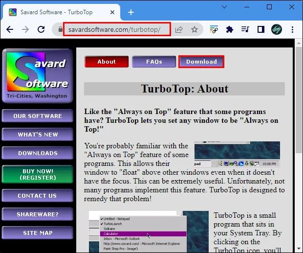Click the 'Tri-Cities, Washington' text
This screenshot has height=253, width=303.
coord(37,96)
